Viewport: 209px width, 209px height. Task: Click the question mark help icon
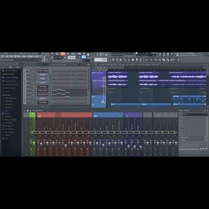pos(172,54)
